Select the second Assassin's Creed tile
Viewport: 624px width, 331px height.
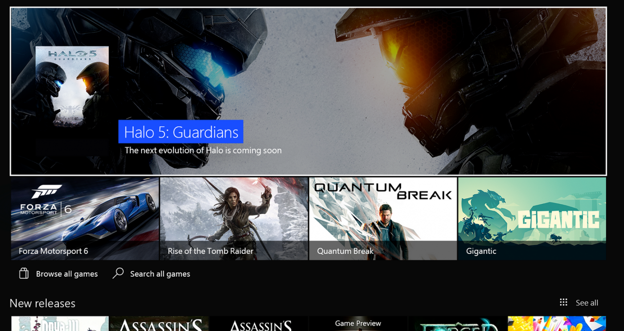[259, 325]
